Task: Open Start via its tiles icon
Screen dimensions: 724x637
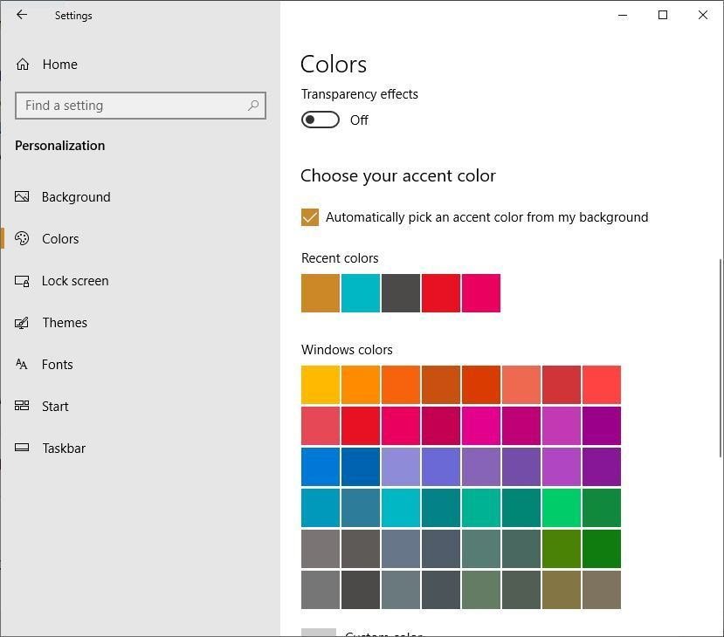Action: click(23, 407)
